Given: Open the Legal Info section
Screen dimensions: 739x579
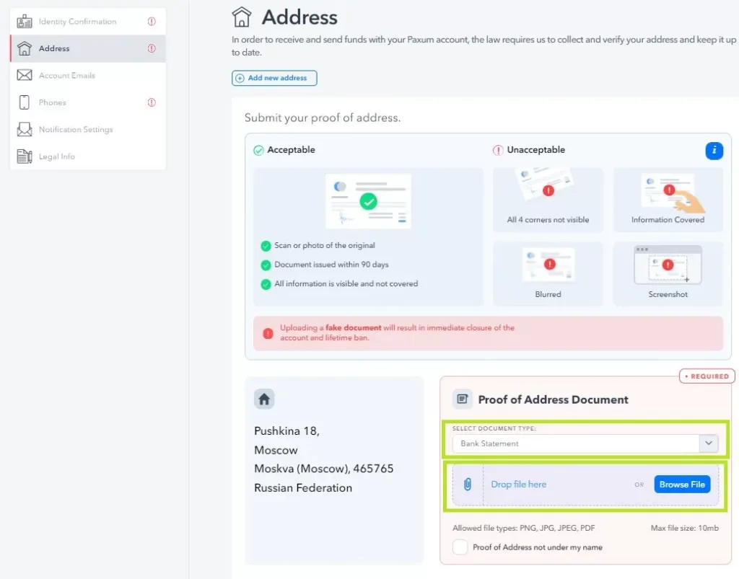Looking at the screenshot, I should coord(87,156).
